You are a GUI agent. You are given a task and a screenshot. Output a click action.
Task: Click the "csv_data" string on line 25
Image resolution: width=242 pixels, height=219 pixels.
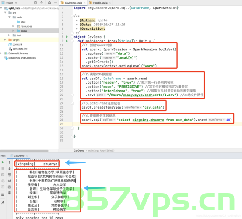[154, 107]
